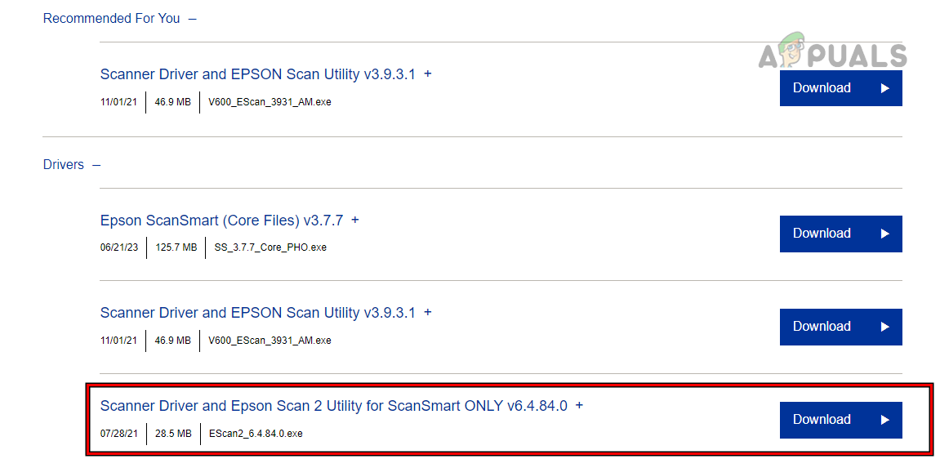The height and width of the screenshot is (459, 940).
Task: Select file name EScan2_6.4.84.0.exe
Action: [256, 433]
